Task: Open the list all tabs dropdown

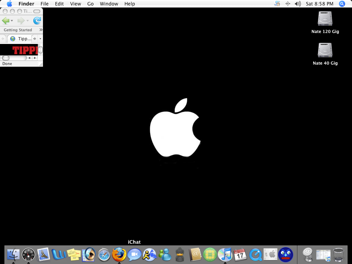Action: pos(40,39)
